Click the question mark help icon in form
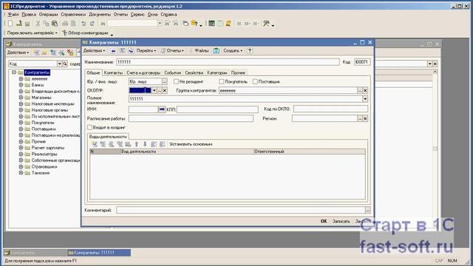473x266 pixels. (x=250, y=51)
